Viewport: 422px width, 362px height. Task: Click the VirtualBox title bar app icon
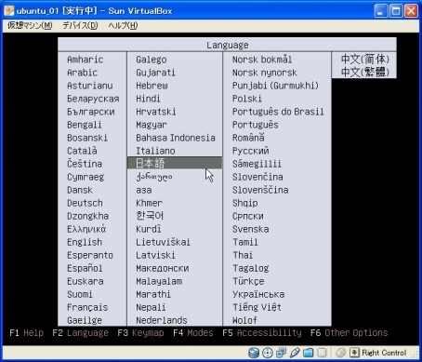tap(9, 10)
